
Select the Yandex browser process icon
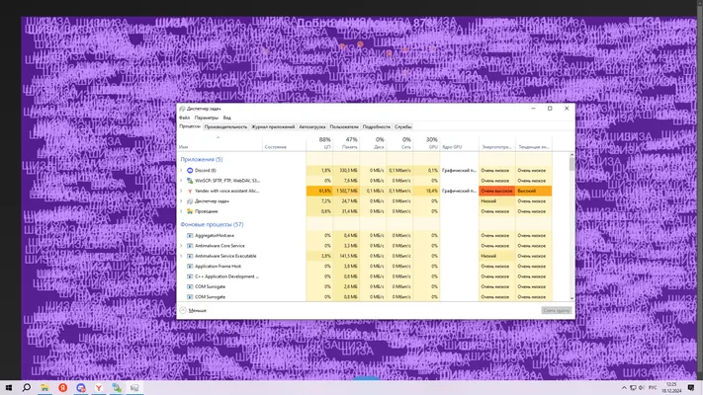coord(190,191)
